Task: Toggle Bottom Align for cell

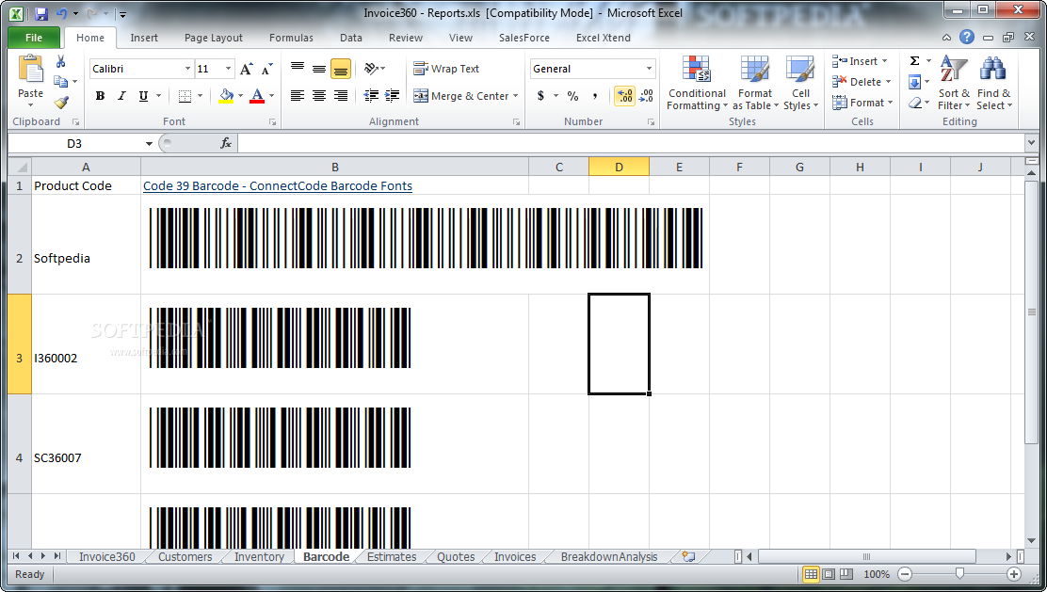Action: pos(341,68)
